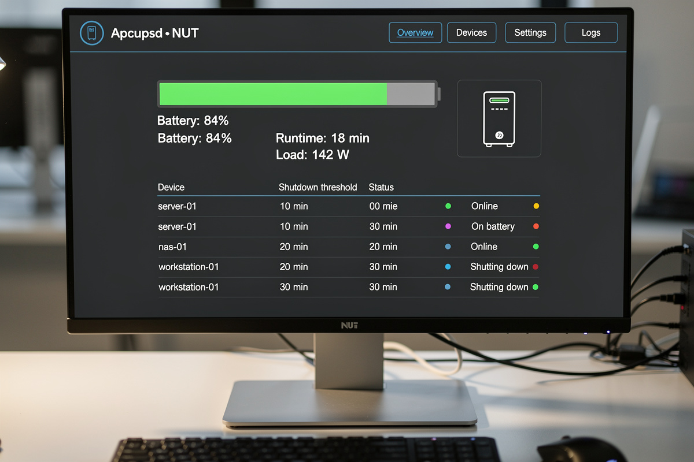
Task: Click green dot before Online in server-01 row
Action: pyautogui.click(x=448, y=206)
